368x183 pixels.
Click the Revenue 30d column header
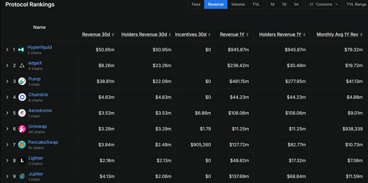pyautogui.click(x=96, y=34)
